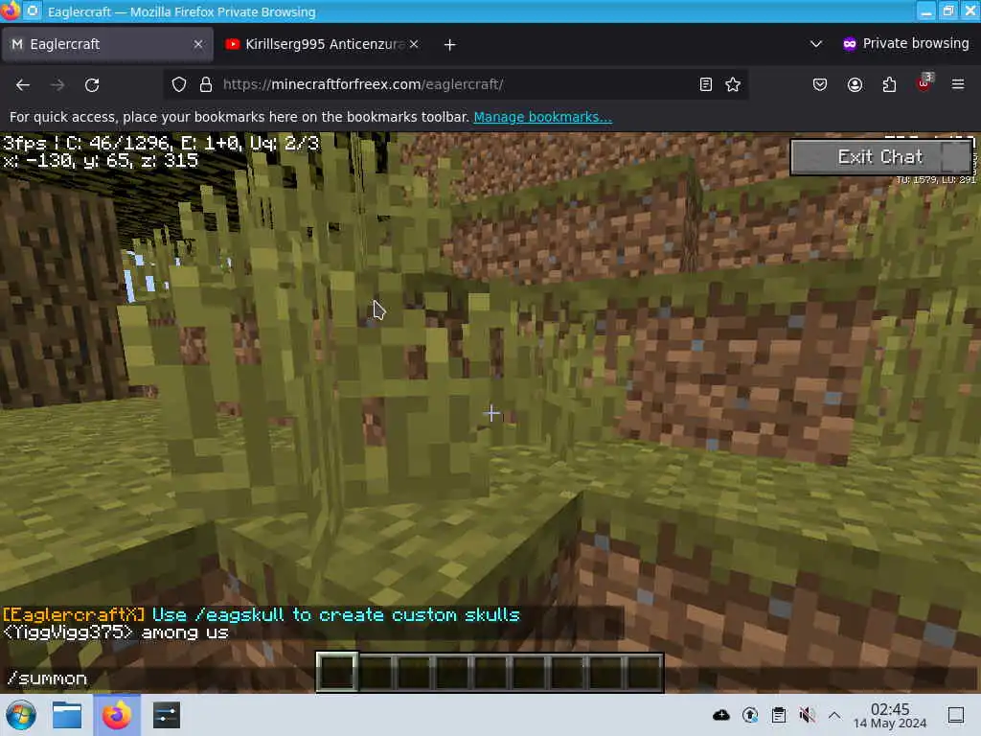Expand hidden tray icons arrow

click(x=834, y=715)
